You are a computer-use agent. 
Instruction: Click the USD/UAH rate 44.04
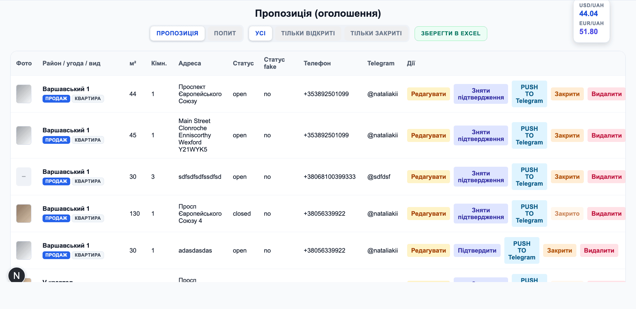[588, 14]
